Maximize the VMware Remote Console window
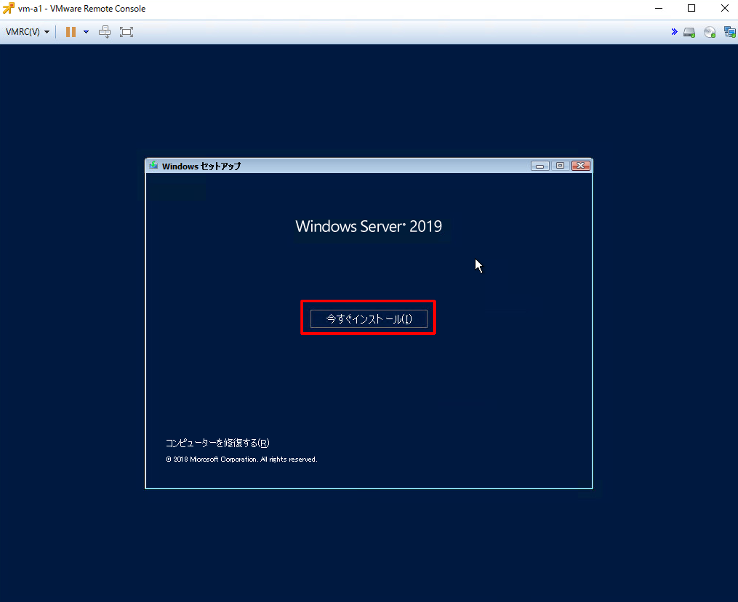738x602 pixels. click(691, 8)
